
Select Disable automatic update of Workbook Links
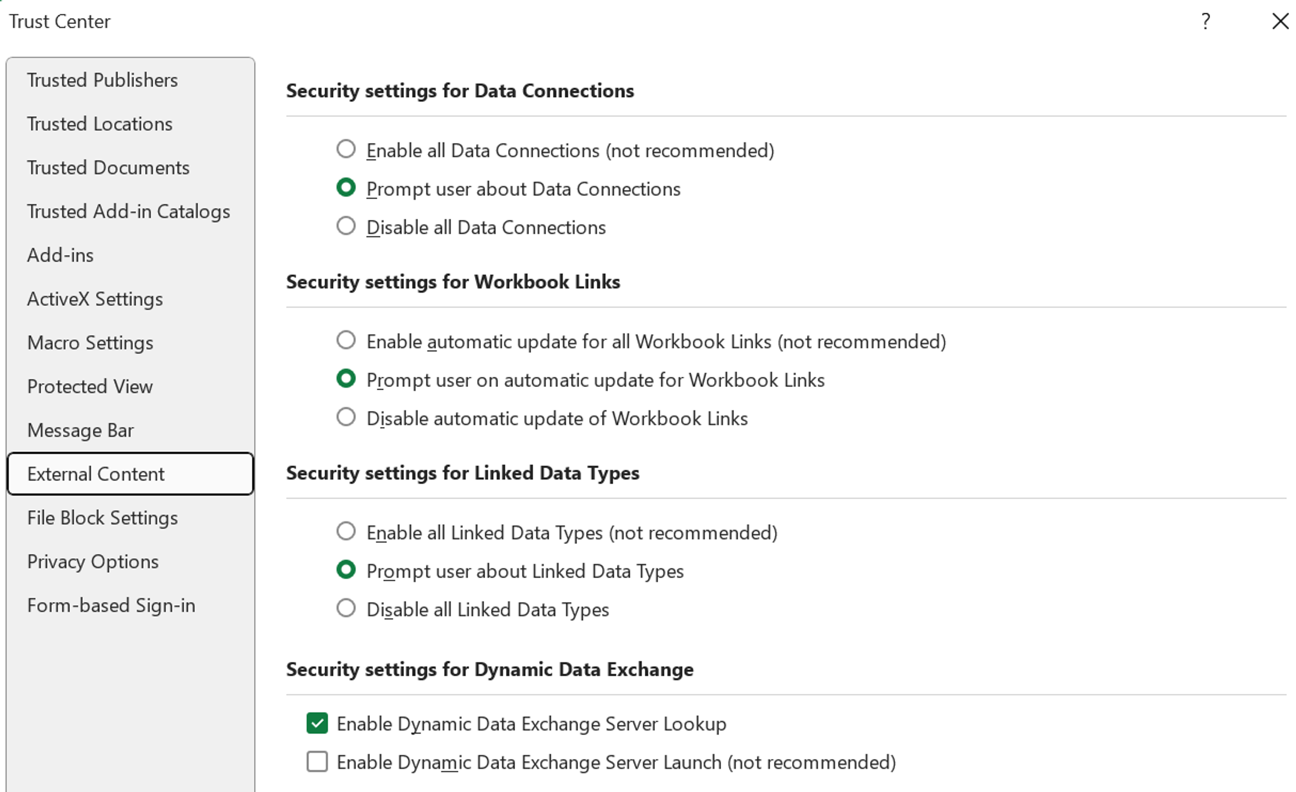tap(346, 417)
